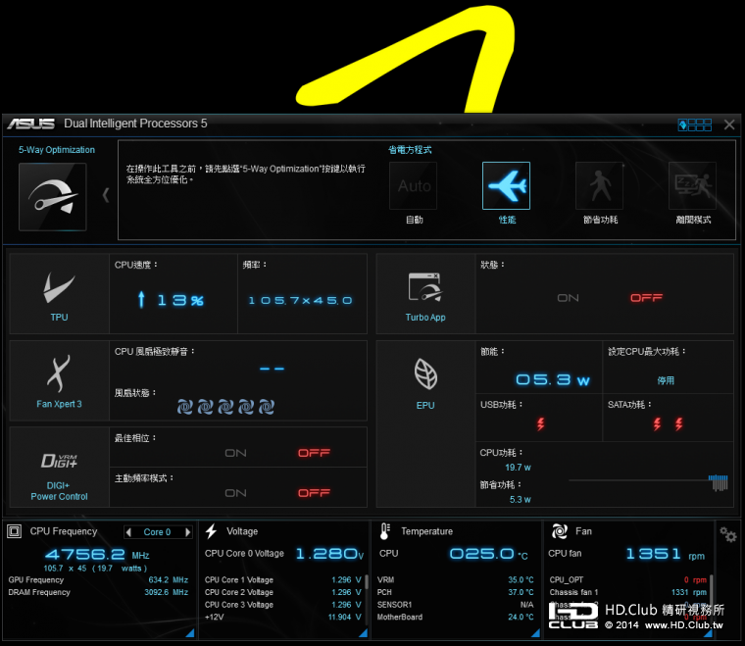The width and height of the screenshot is (745, 646).
Task: Set Turbo App status to OFF
Action: pyautogui.click(x=646, y=298)
